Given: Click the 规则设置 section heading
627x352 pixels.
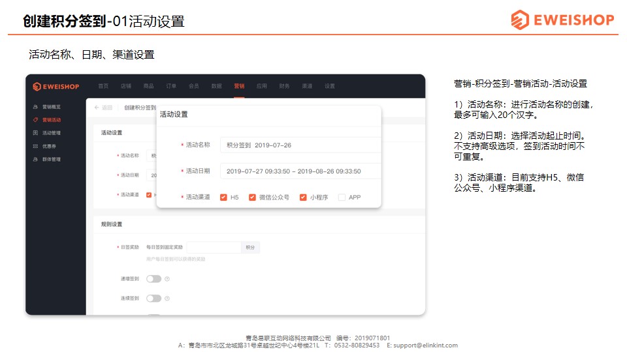Looking at the screenshot, I should pyautogui.click(x=112, y=224).
